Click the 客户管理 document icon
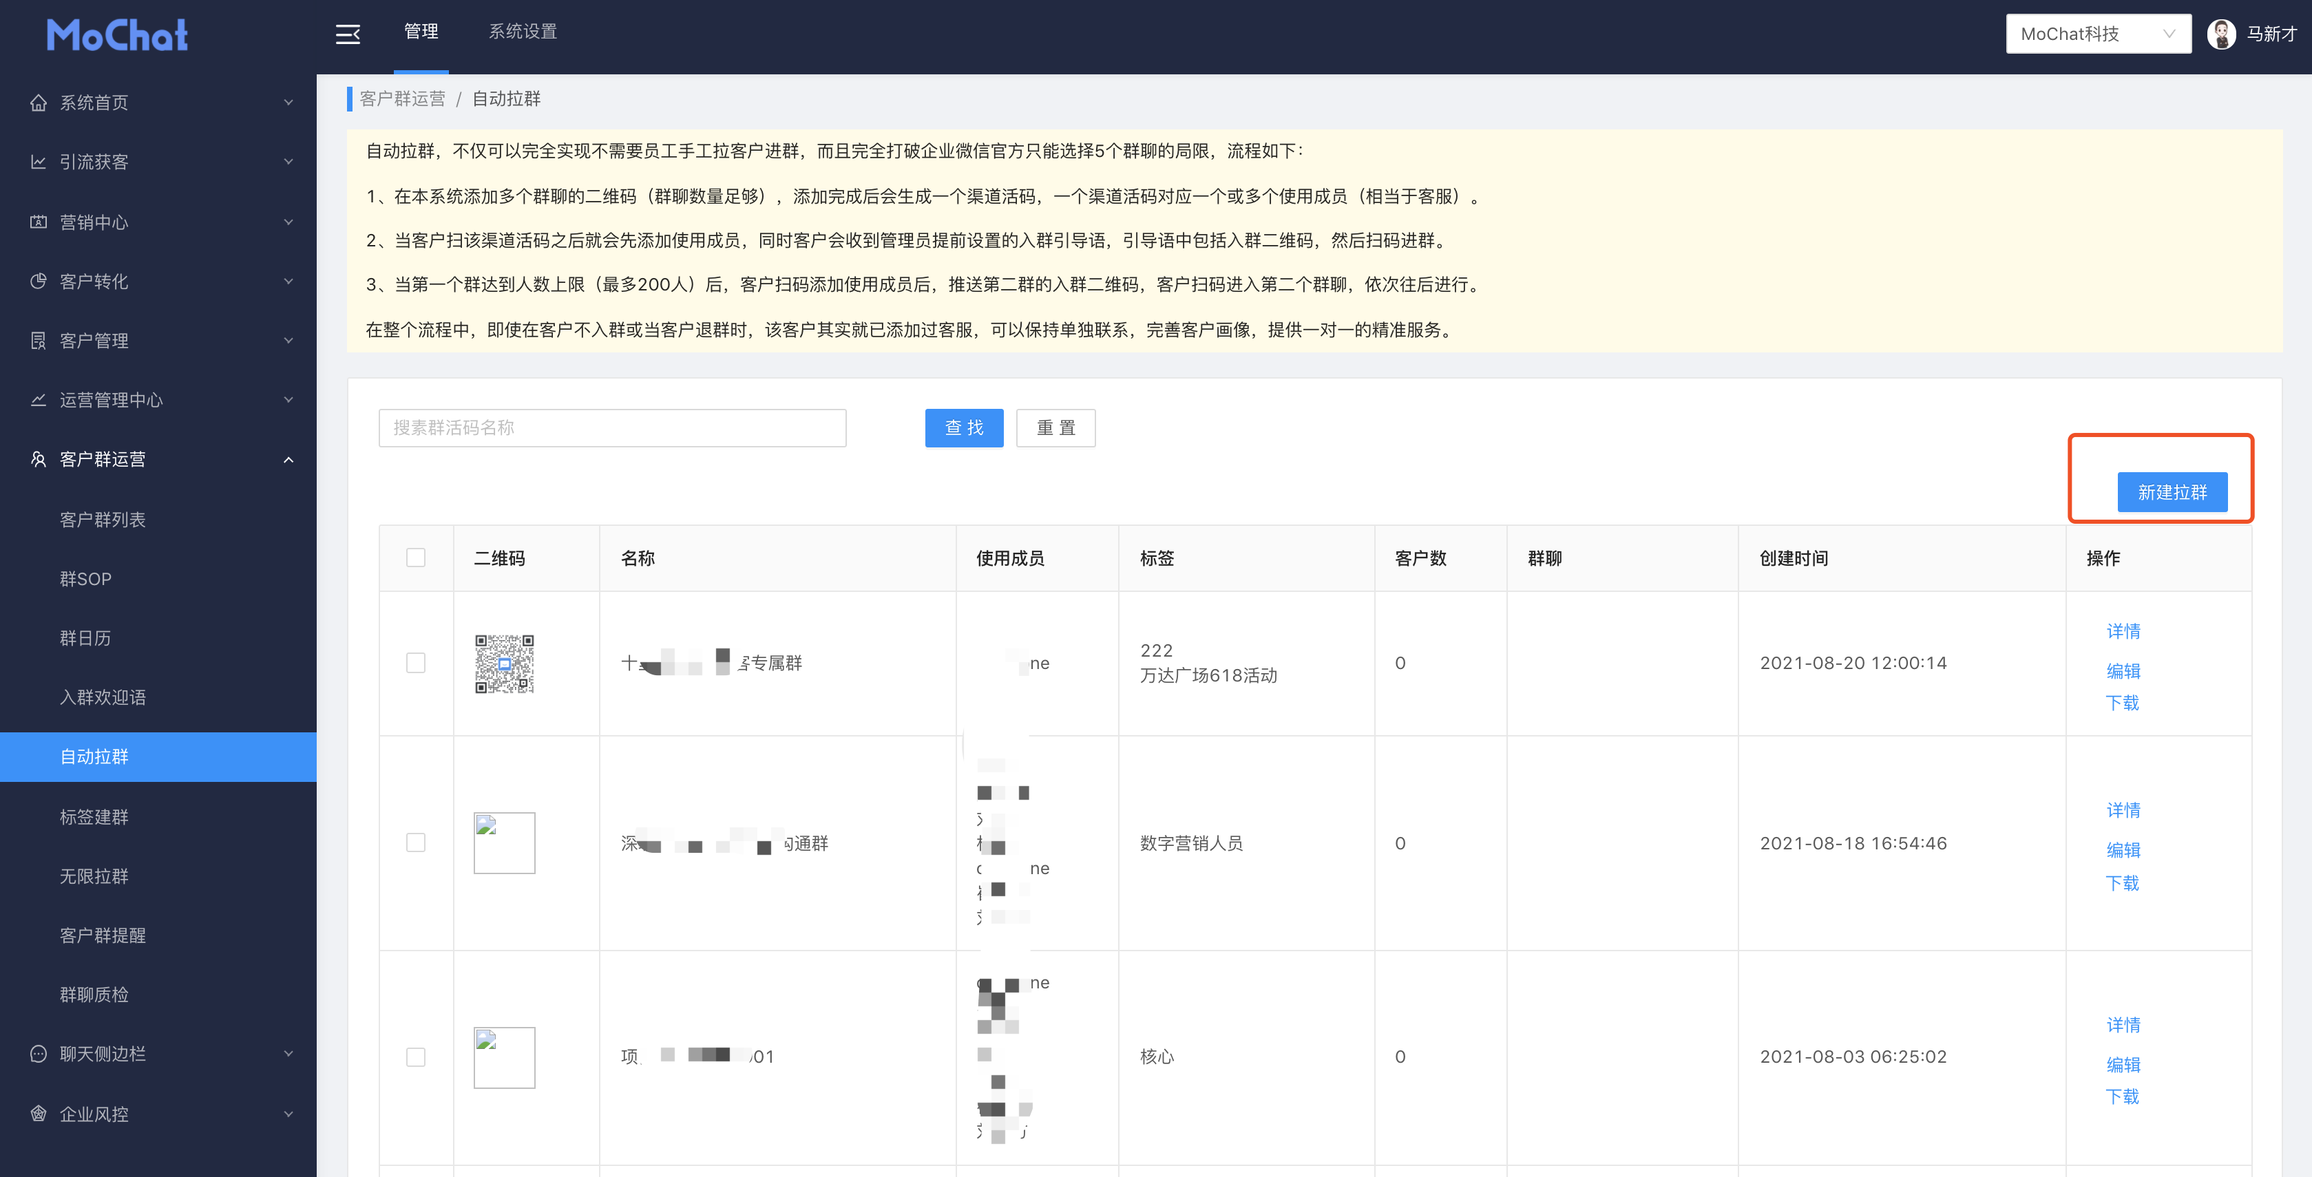Screen dimensions: 2312x1177 coord(38,340)
